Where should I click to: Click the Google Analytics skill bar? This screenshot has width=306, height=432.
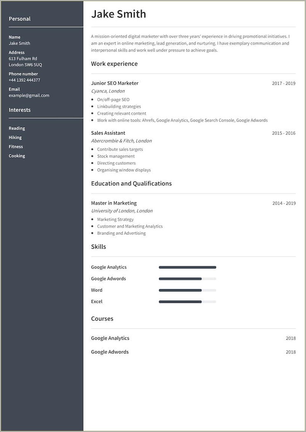coord(188,267)
